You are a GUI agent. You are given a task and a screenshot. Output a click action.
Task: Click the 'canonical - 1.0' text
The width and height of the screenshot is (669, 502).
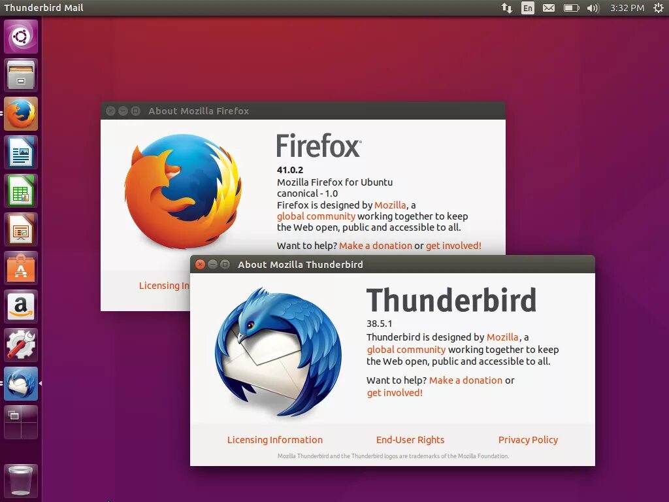[x=307, y=193]
